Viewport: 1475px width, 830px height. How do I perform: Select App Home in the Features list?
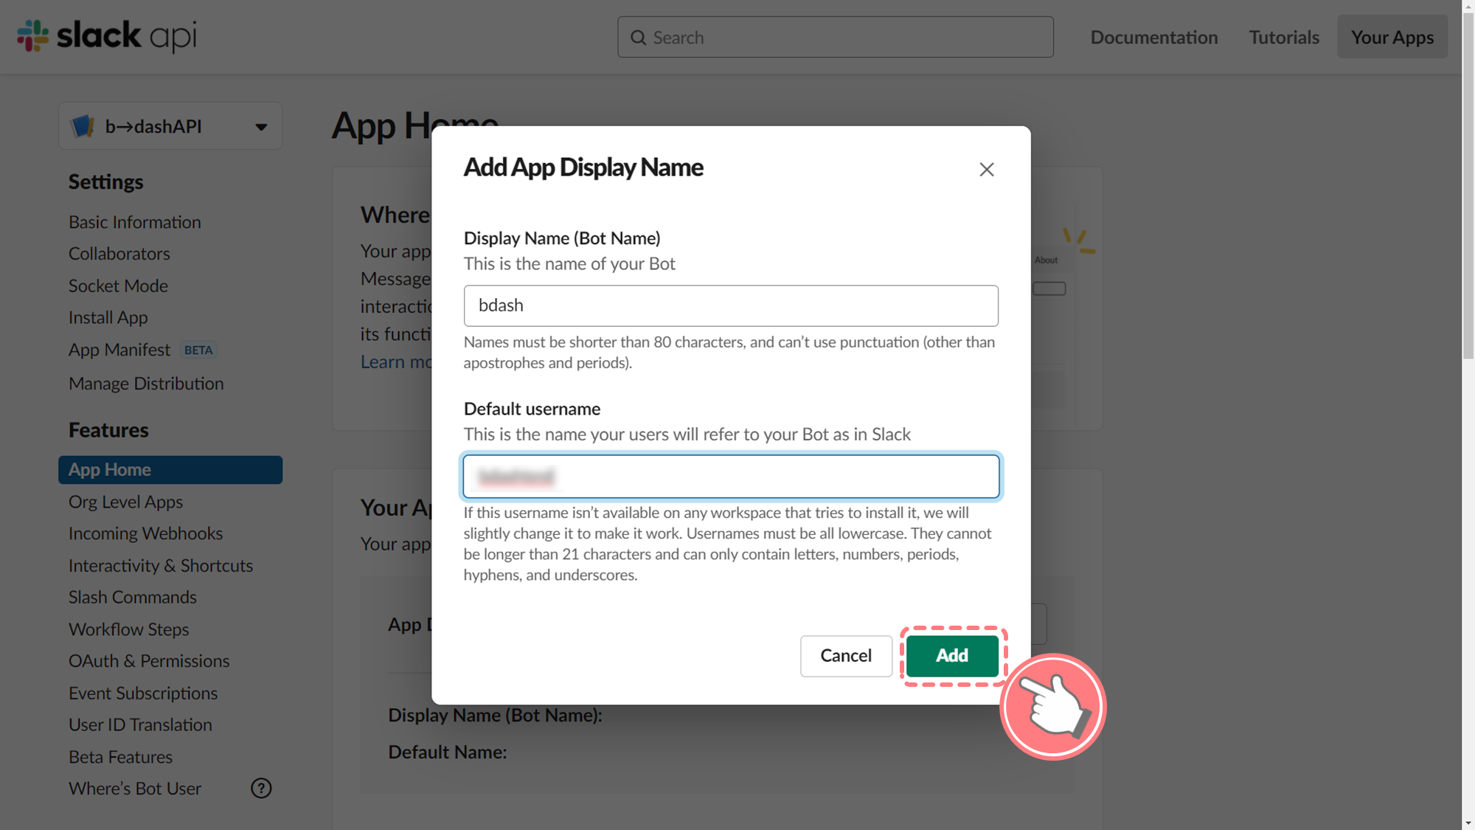point(170,470)
